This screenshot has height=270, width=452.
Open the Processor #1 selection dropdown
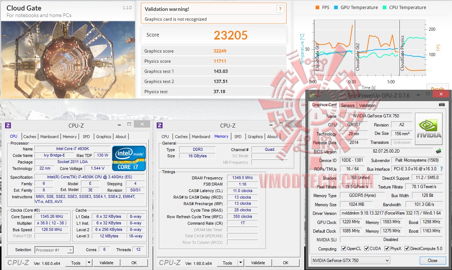(x=54, y=250)
